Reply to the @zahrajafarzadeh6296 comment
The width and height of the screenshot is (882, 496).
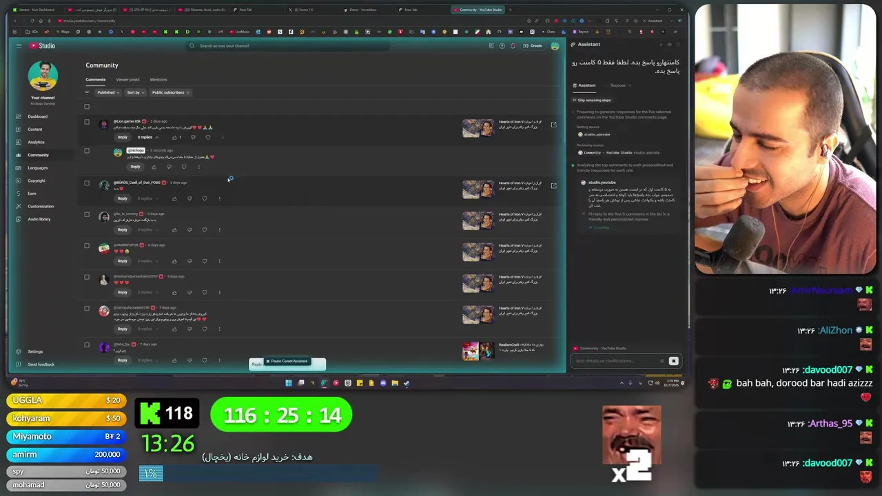click(x=123, y=329)
